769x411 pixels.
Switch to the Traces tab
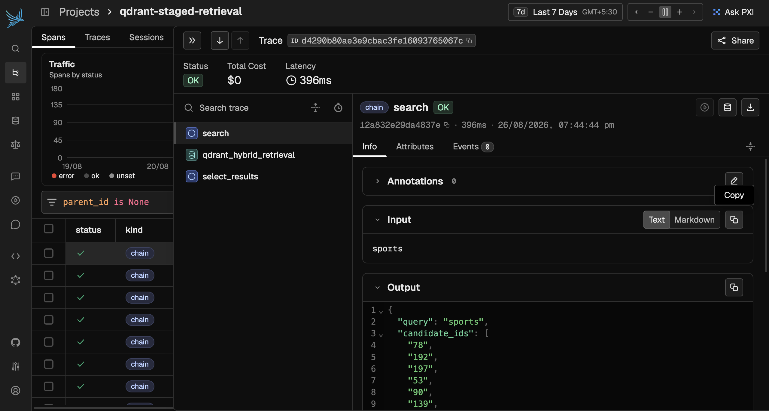tap(97, 37)
